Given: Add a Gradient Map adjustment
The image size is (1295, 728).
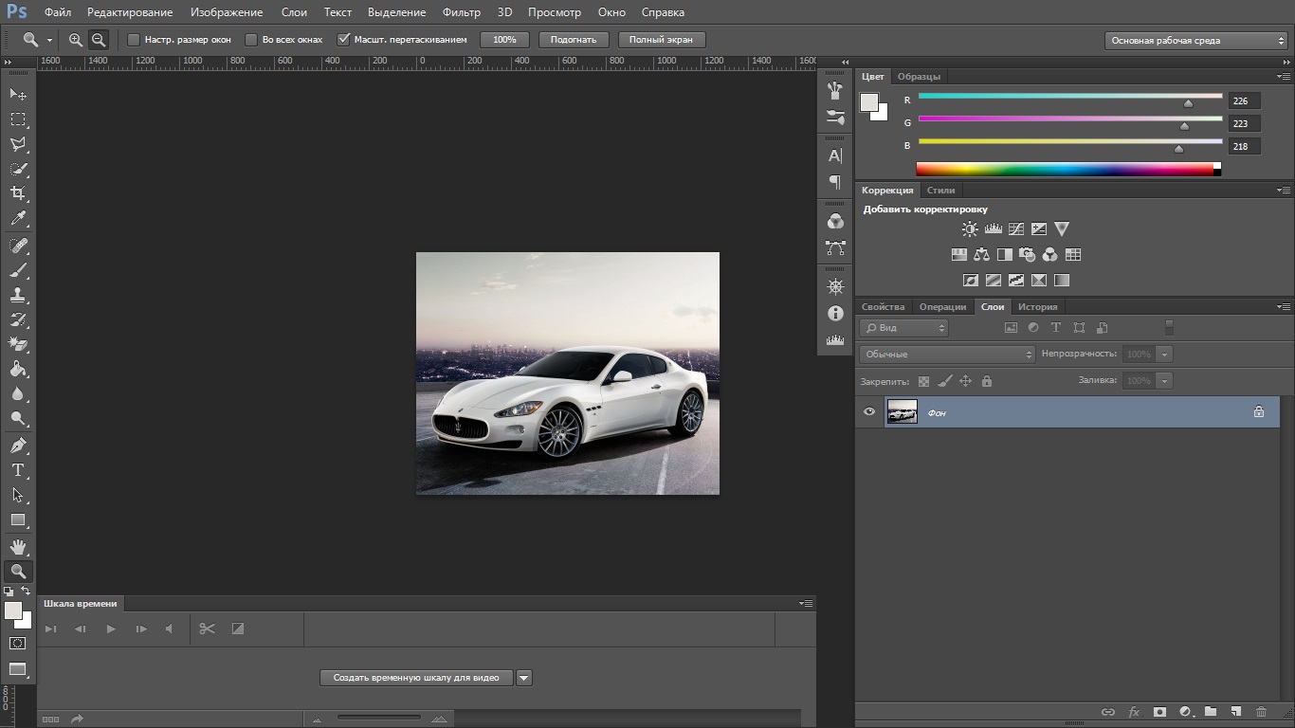Looking at the screenshot, I should click(1062, 280).
